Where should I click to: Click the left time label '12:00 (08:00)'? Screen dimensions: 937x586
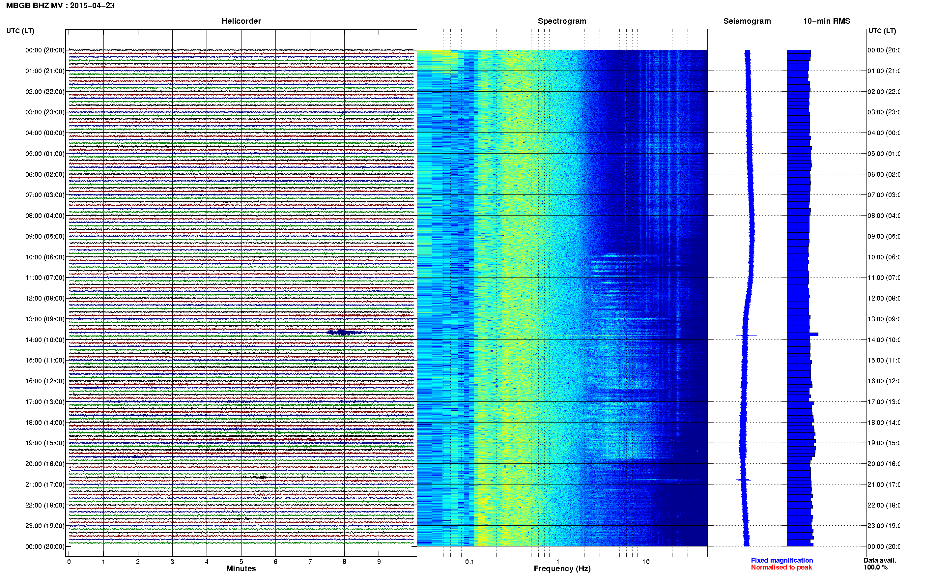(45, 298)
